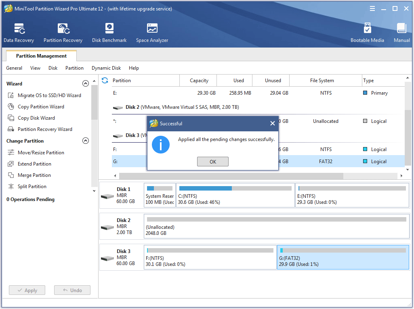Click the Partition Recovery Wizard icon
The width and height of the screenshot is (414, 309).
[11, 129]
